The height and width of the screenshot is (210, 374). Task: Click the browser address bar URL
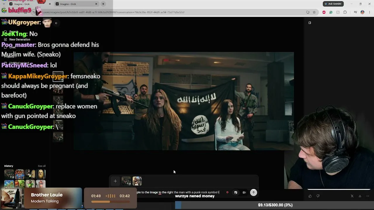tap(113, 12)
